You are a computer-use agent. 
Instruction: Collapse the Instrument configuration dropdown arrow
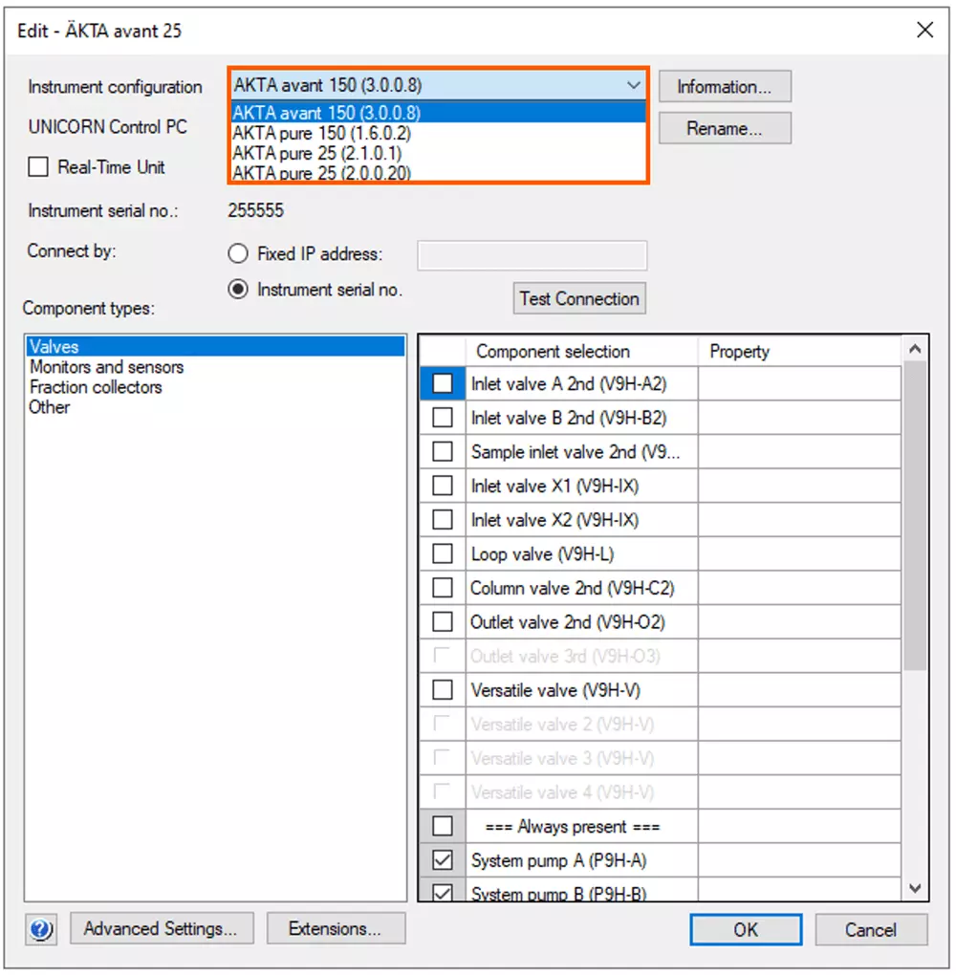point(633,86)
